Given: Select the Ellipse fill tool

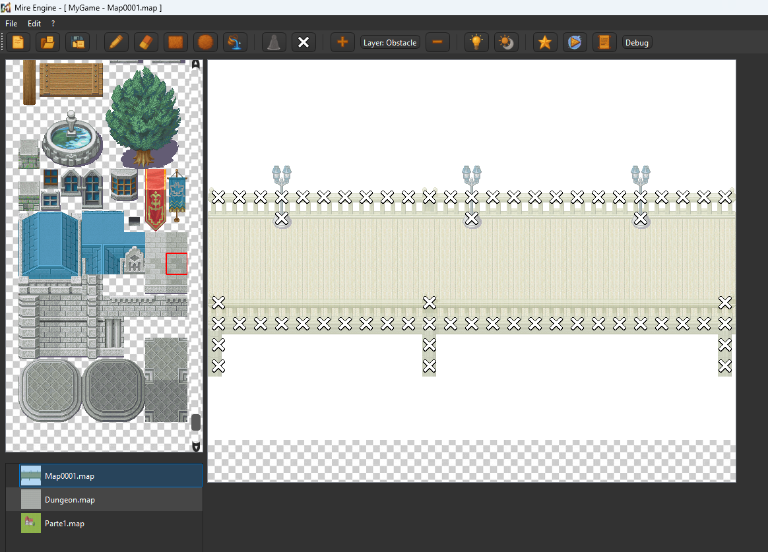Looking at the screenshot, I should click(x=205, y=43).
